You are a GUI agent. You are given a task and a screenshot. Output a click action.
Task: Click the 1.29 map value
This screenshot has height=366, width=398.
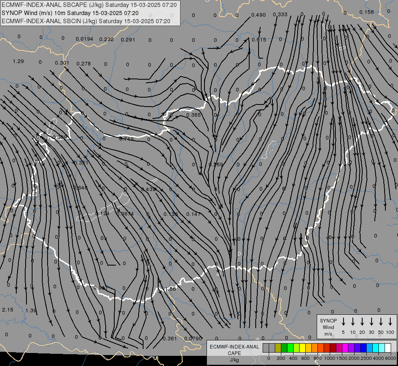coord(18,61)
